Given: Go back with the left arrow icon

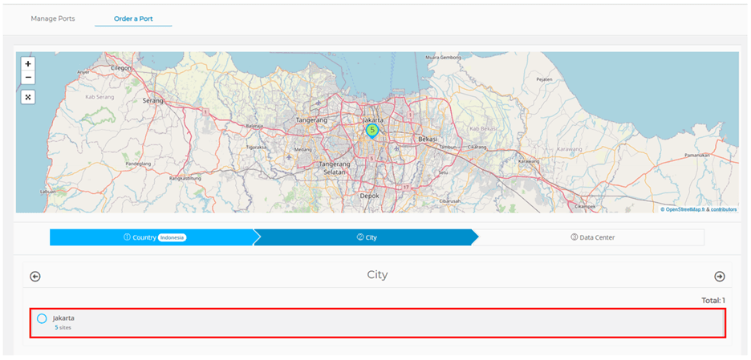Looking at the screenshot, I should click(35, 277).
